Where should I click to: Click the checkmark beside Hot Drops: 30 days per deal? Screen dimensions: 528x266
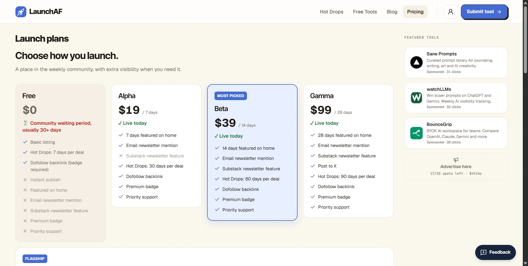pos(121,166)
